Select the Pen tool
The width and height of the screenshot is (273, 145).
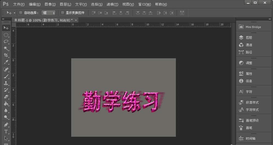6,125
